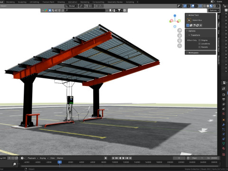
Task: Choose Subtract selection mode icon
Action: click(x=194, y=25)
